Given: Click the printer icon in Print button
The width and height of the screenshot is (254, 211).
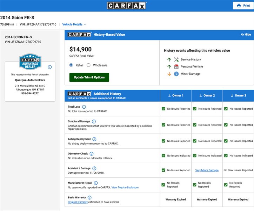Looking at the screenshot, I should click(x=239, y=6).
